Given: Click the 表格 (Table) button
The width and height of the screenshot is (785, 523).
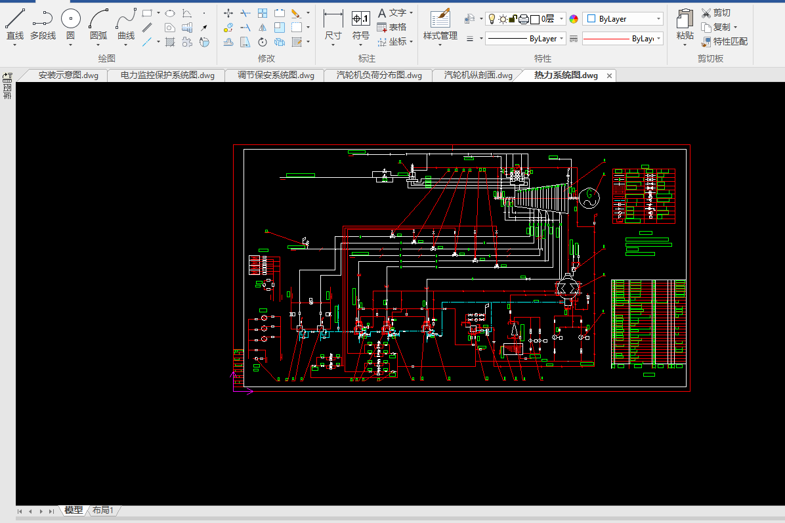Looking at the screenshot, I should tap(391, 27).
